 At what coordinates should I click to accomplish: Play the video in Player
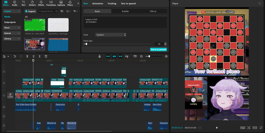(x=217, y=128)
